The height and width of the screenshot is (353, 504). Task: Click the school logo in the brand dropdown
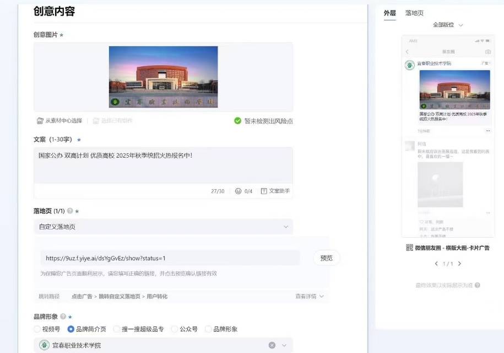pyautogui.click(x=45, y=345)
